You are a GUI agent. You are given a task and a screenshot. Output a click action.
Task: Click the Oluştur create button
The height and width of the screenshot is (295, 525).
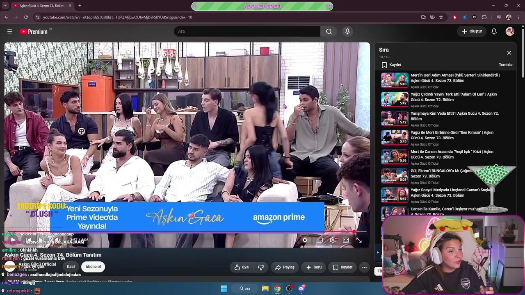click(472, 32)
